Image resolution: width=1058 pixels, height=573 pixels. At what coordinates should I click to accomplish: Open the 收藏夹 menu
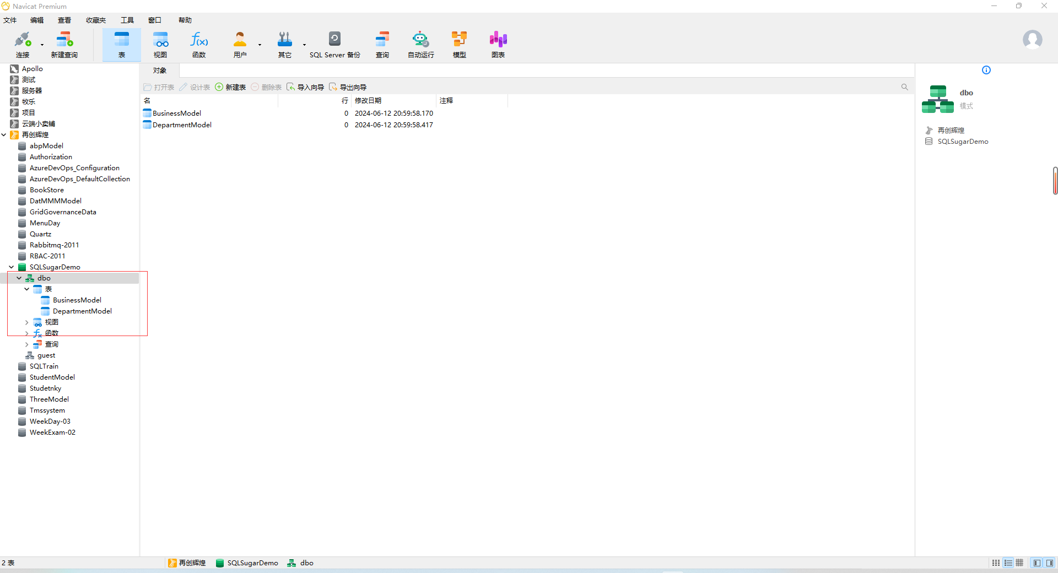pos(96,20)
